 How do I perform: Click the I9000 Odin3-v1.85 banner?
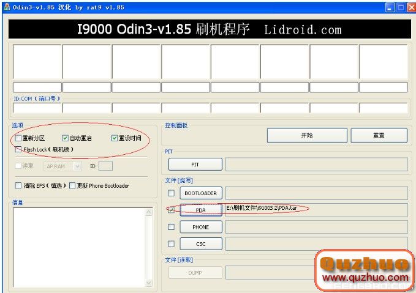210,29
